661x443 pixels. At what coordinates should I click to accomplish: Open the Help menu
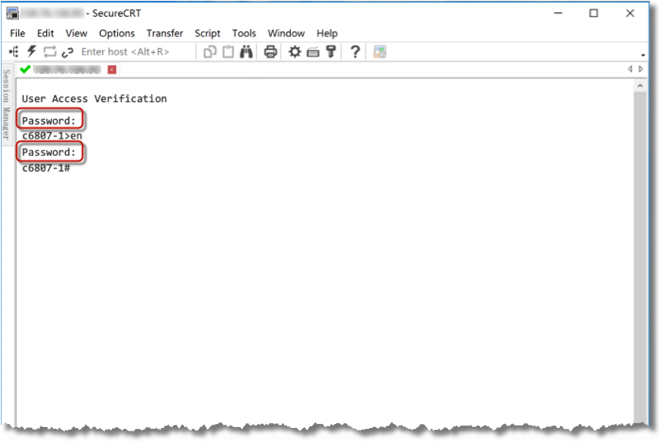coord(327,33)
